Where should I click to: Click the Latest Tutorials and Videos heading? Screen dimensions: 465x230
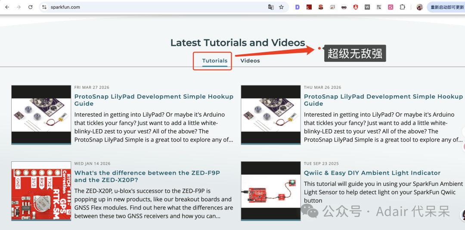click(238, 43)
